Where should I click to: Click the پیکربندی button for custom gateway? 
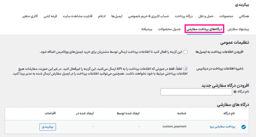coord(48,127)
